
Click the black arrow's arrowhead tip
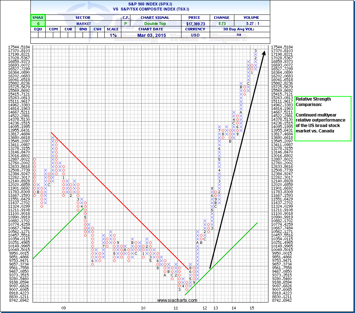click(x=263, y=51)
